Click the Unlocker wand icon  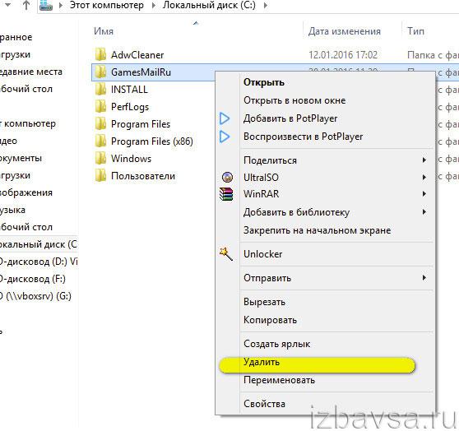pyautogui.click(x=226, y=254)
